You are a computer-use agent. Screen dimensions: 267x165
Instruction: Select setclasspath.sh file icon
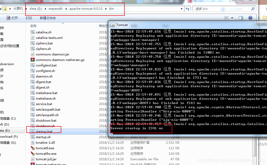33,115
